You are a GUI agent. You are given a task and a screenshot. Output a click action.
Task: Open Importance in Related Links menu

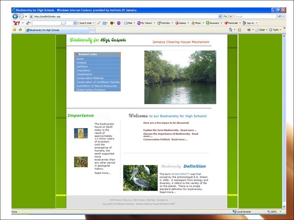(83, 70)
